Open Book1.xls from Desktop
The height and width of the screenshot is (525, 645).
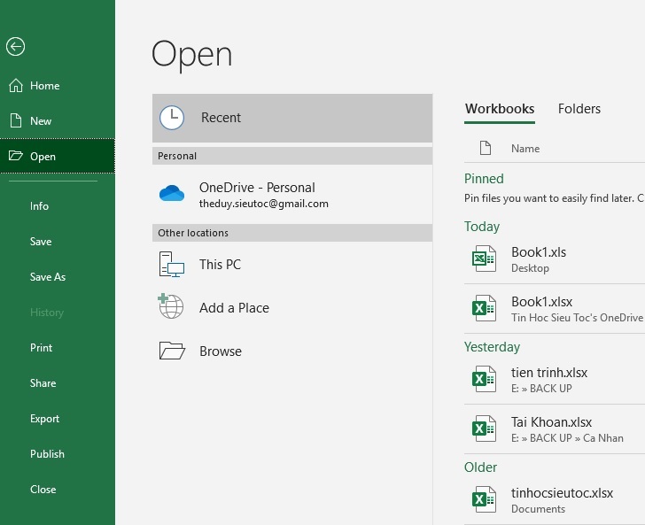tap(539, 252)
